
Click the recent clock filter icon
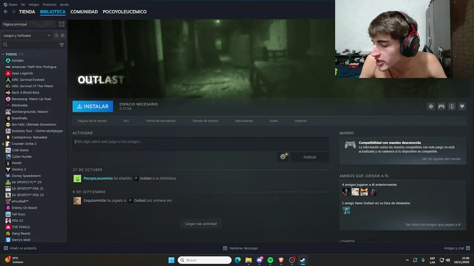pyautogui.click(x=56, y=35)
